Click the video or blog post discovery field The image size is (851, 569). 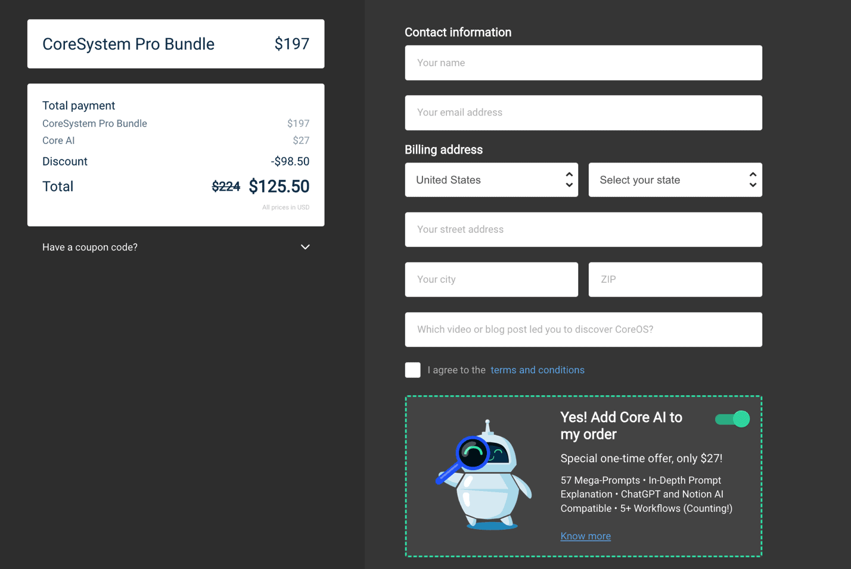(x=583, y=330)
